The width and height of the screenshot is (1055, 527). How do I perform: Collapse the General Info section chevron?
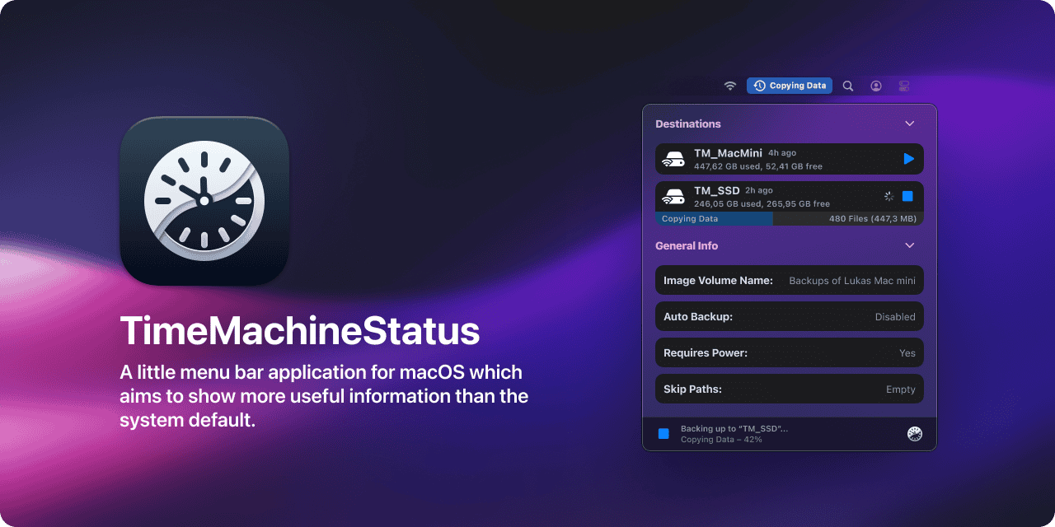click(x=910, y=245)
